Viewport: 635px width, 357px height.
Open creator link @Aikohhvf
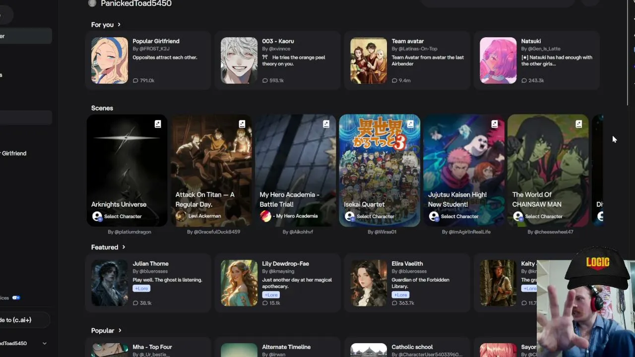298,232
